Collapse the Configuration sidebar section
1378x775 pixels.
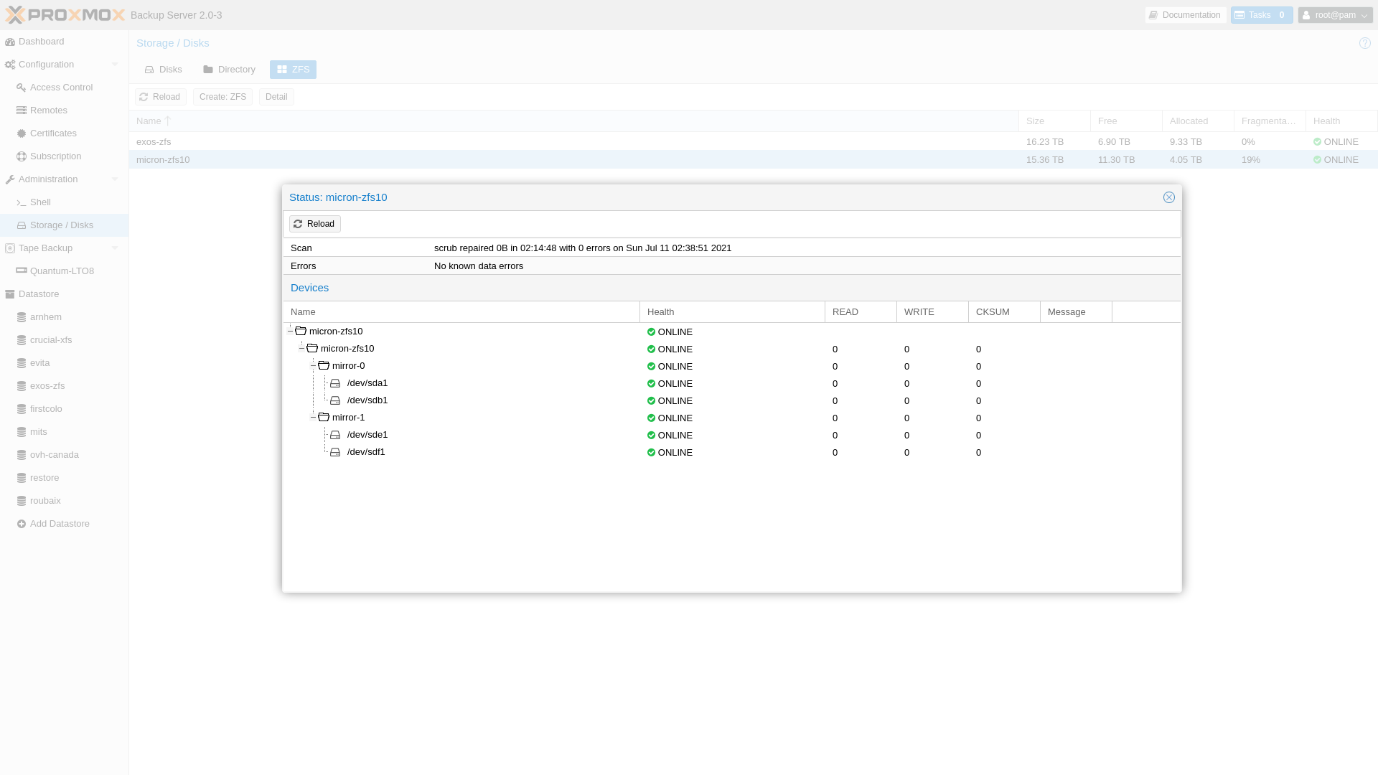[115, 65]
